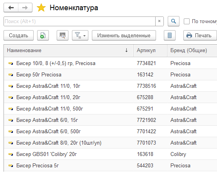The width and height of the screenshot is (217, 174).
Task: Focus the Поиск search input field
Action: [x=80, y=22]
